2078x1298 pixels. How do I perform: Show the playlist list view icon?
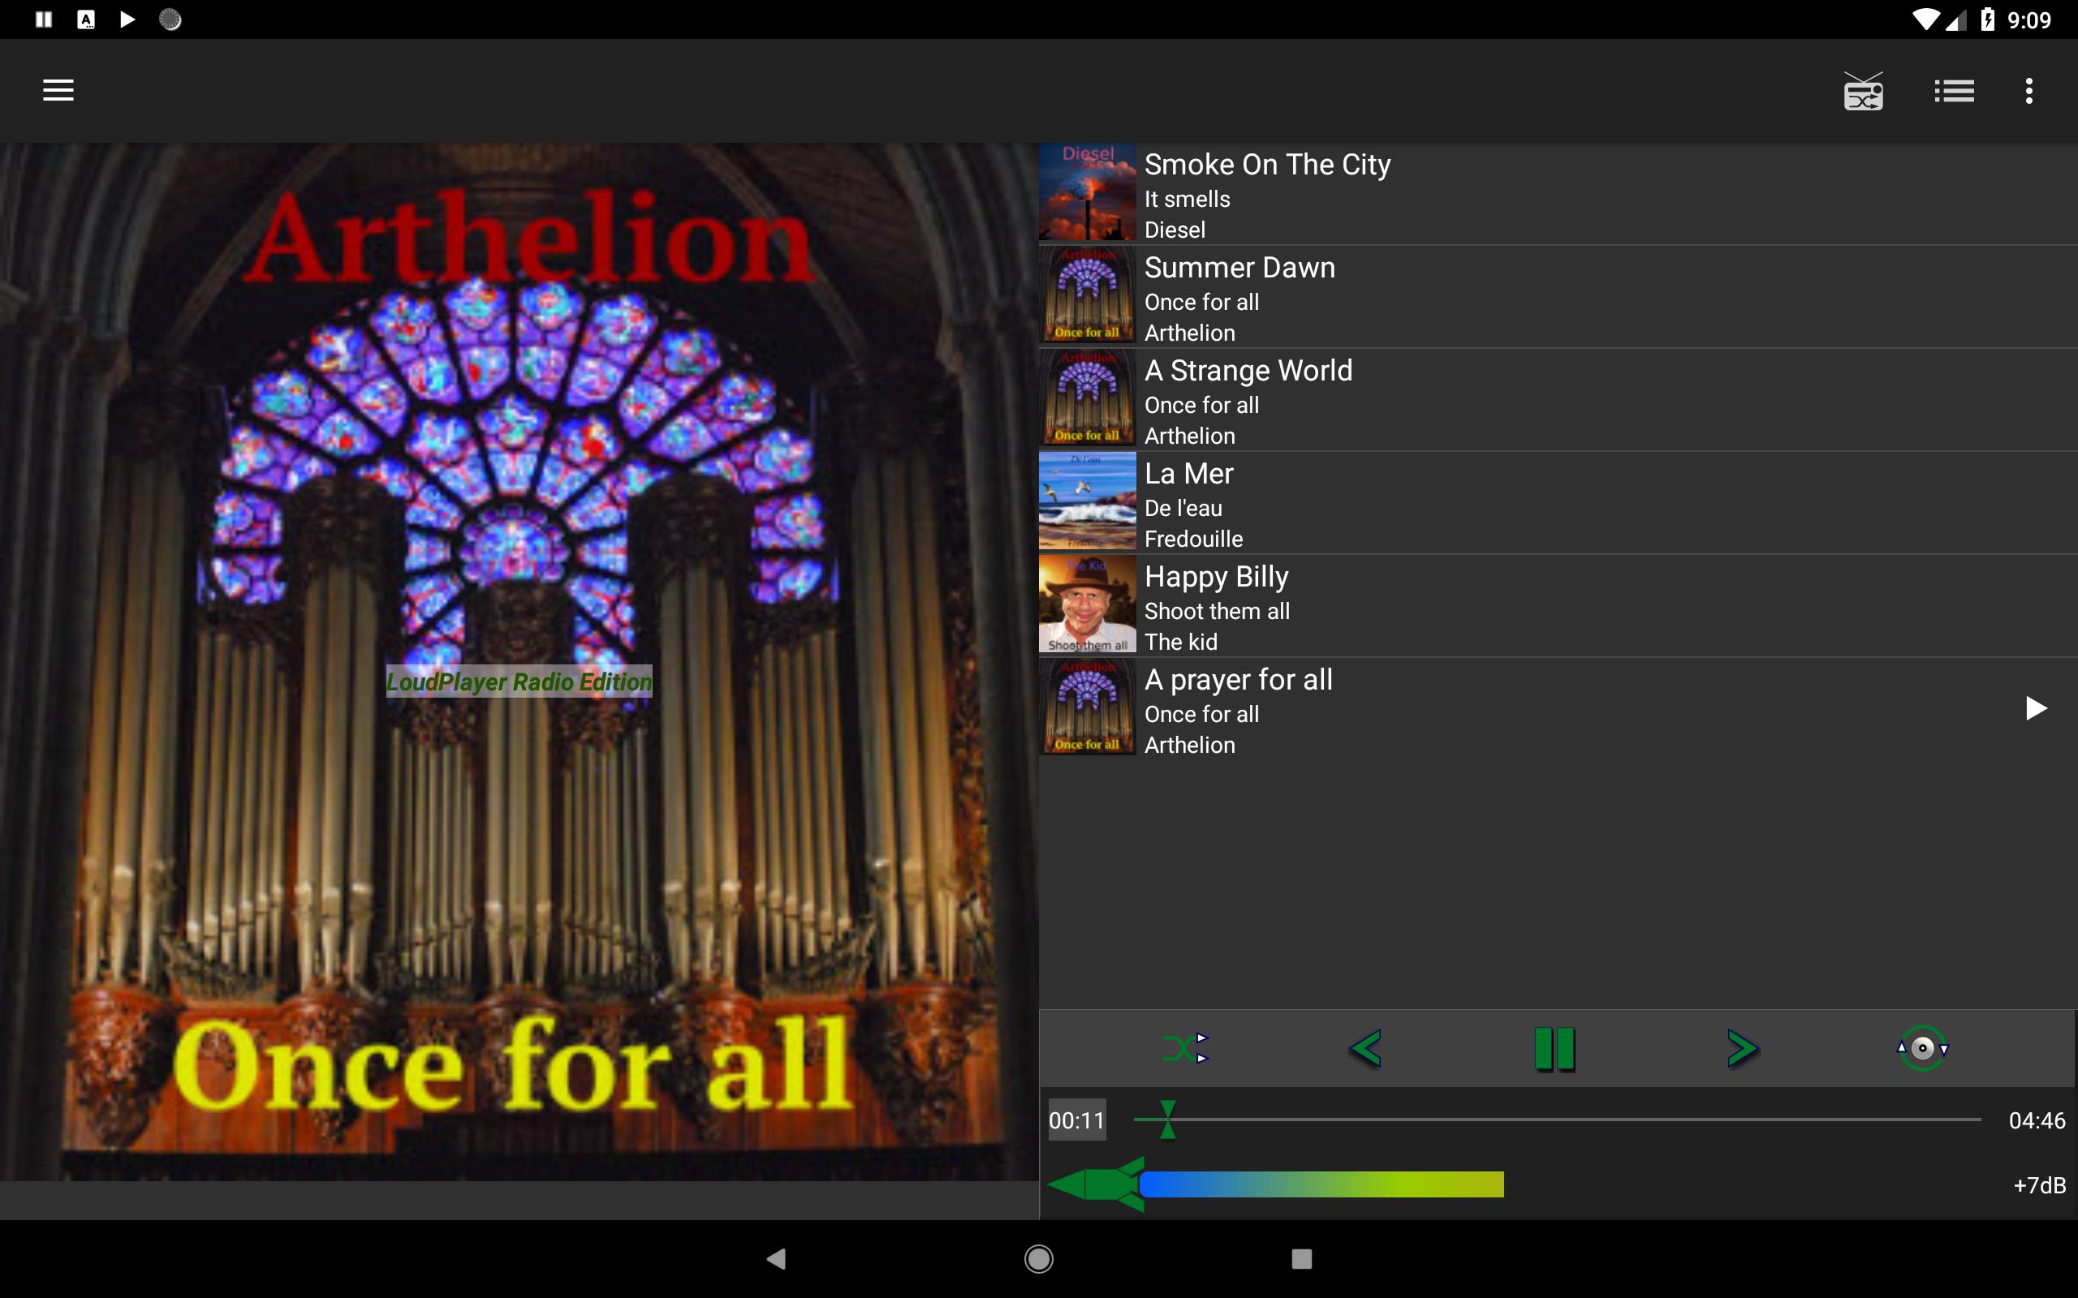pos(1955,91)
